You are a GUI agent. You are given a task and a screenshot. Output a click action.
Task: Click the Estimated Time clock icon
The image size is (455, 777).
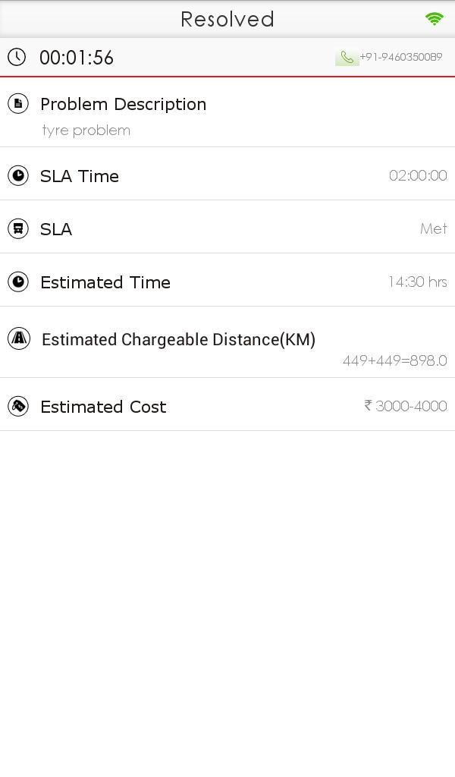(x=18, y=282)
